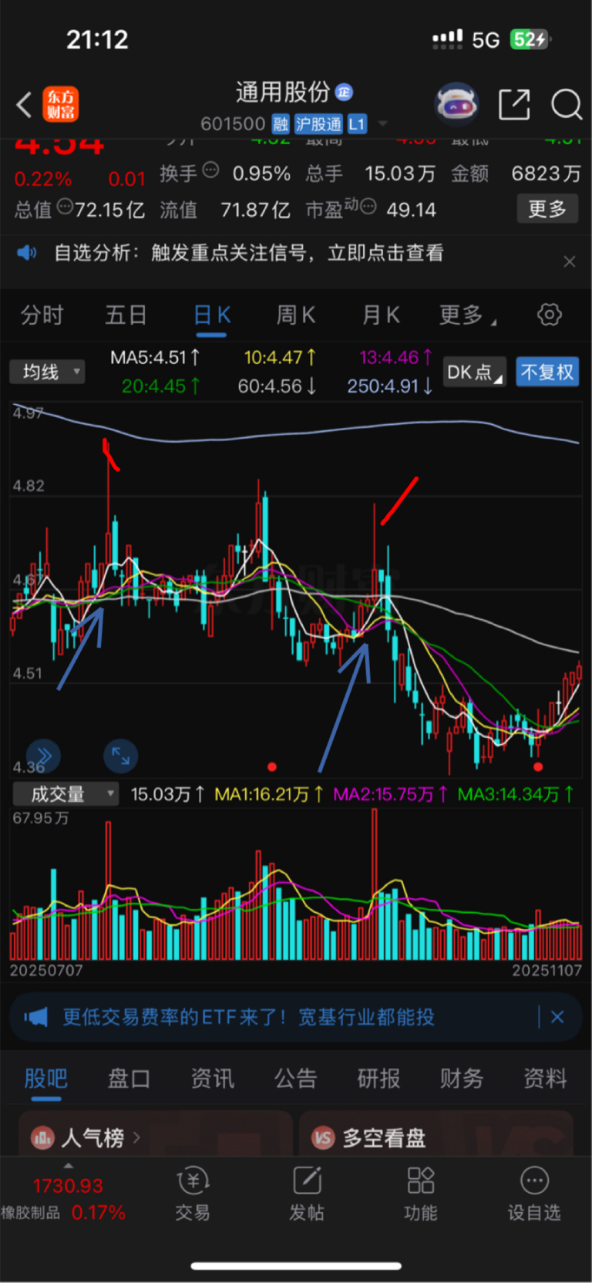The width and height of the screenshot is (592, 1283).
Task: Tap the 20:4.45 moving average value
Action: [x=160, y=386]
